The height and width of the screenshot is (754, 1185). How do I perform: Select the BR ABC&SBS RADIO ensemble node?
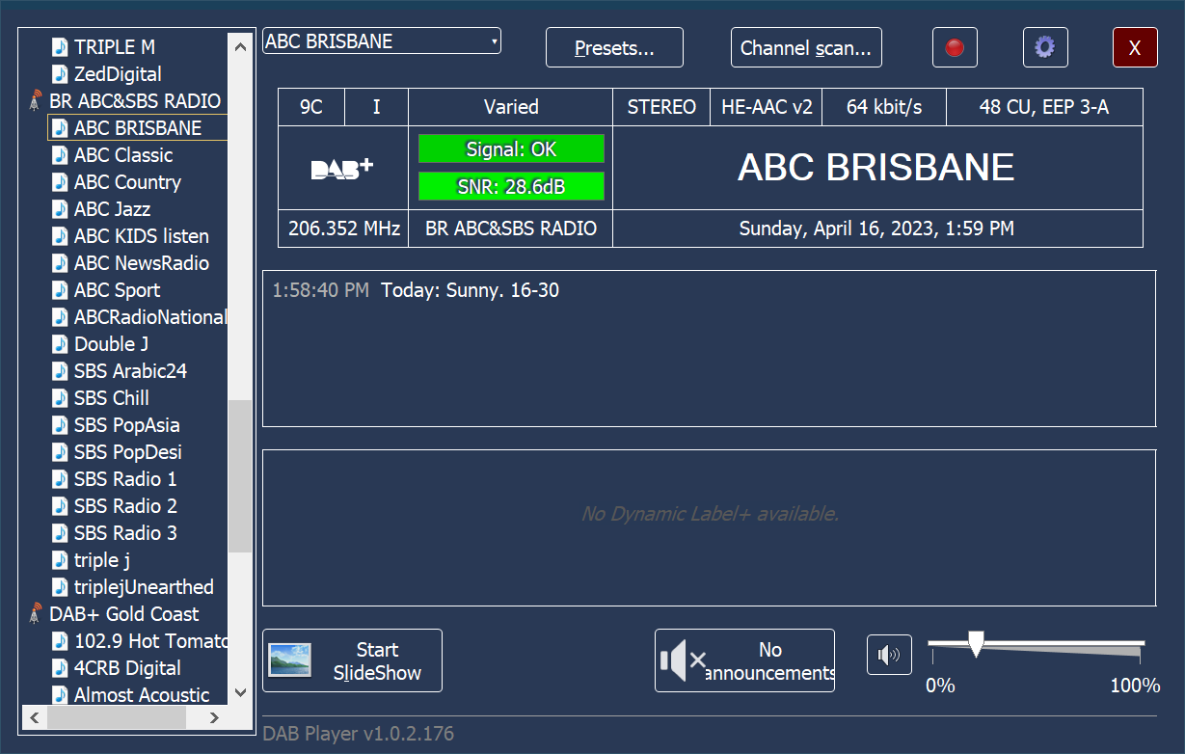(135, 101)
